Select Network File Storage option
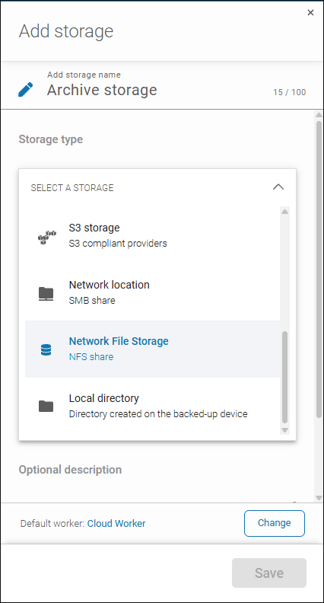The image size is (324, 603). pos(152,349)
